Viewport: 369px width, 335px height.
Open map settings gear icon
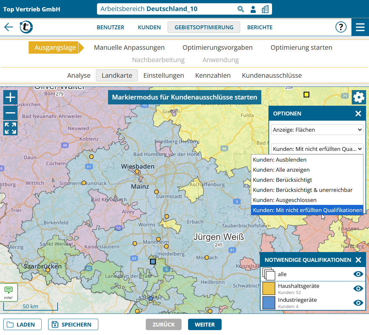tap(359, 97)
